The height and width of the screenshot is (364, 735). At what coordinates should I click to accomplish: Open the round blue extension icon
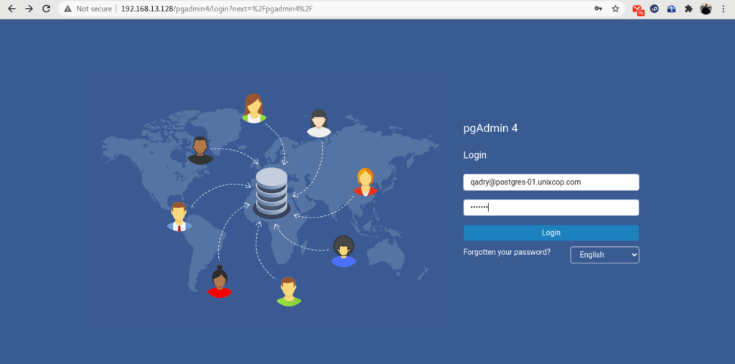pyautogui.click(x=655, y=9)
